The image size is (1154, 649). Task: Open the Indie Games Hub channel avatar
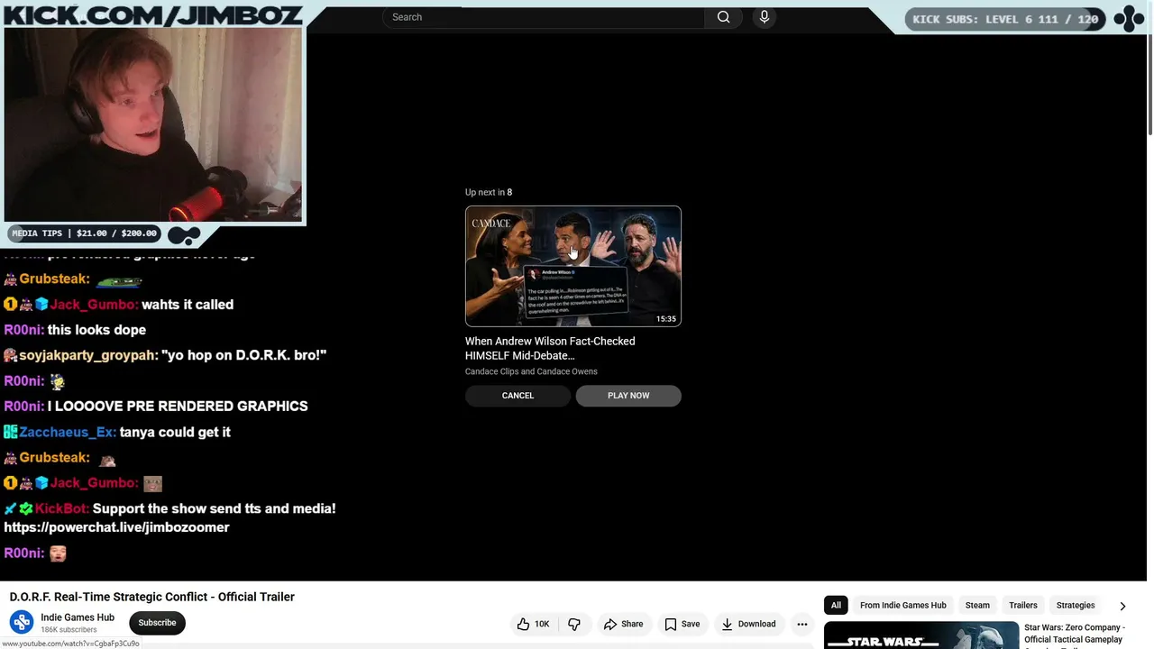pos(22,623)
